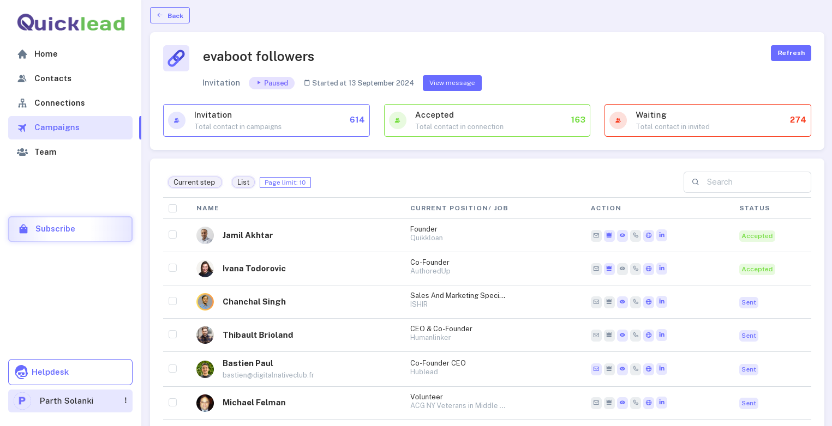The image size is (832, 426).
Task: Open Michael Felman's LinkedIn icon
Action: click(x=661, y=403)
